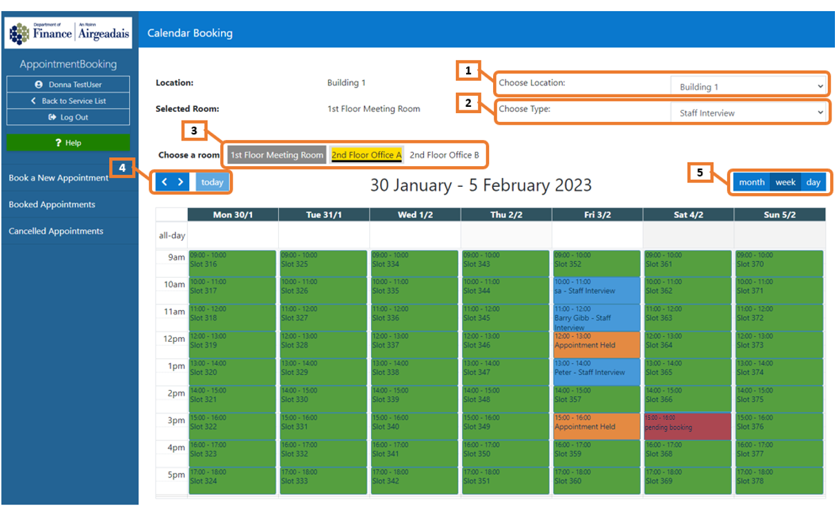Switch calendar to month view
This screenshot has width=837, height=517.
pyautogui.click(x=751, y=182)
